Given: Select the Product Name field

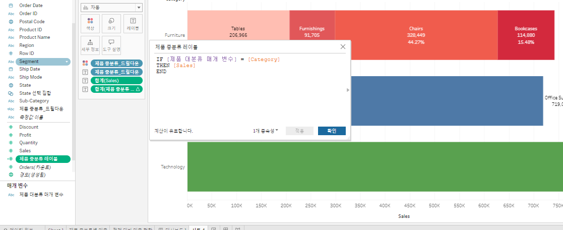Looking at the screenshot, I should pyautogui.click(x=35, y=37).
